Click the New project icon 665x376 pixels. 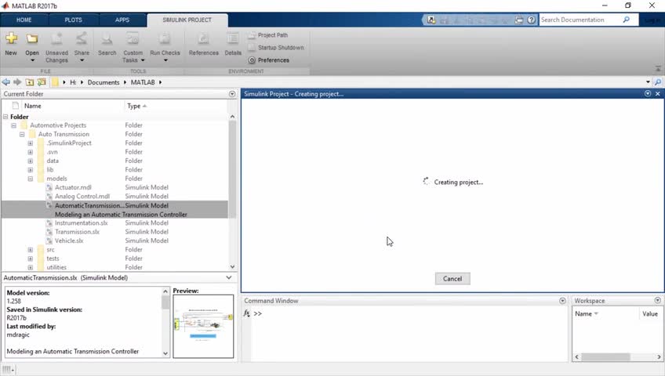click(x=12, y=38)
